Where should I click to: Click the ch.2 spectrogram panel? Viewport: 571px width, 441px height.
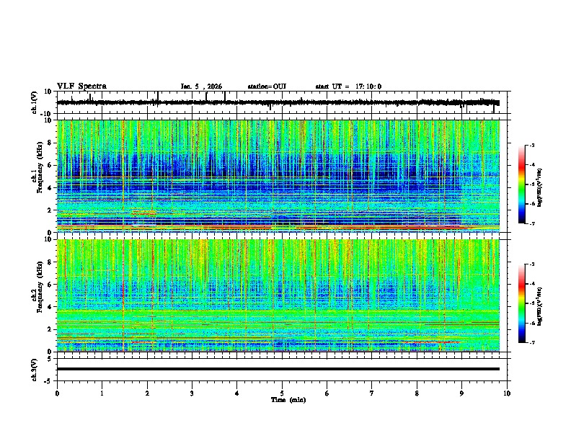[278, 295]
